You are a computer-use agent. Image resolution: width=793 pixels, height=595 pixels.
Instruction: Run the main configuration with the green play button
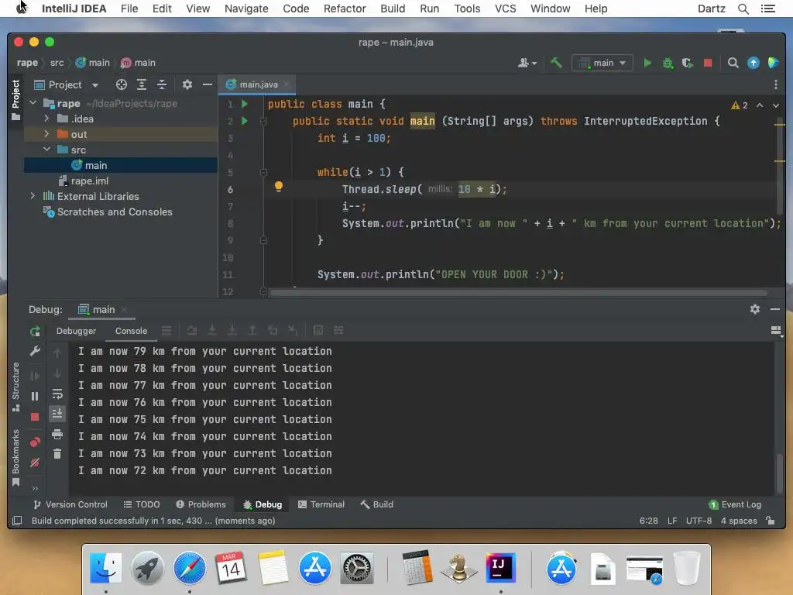647,63
